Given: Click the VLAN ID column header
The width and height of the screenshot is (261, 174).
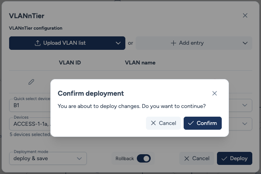Looking at the screenshot, I should (x=70, y=62).
